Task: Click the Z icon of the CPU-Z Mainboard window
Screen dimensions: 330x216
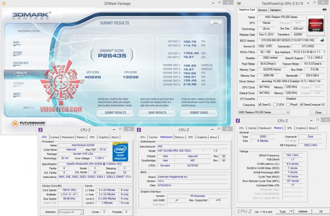Action: [x=139, y=130]
